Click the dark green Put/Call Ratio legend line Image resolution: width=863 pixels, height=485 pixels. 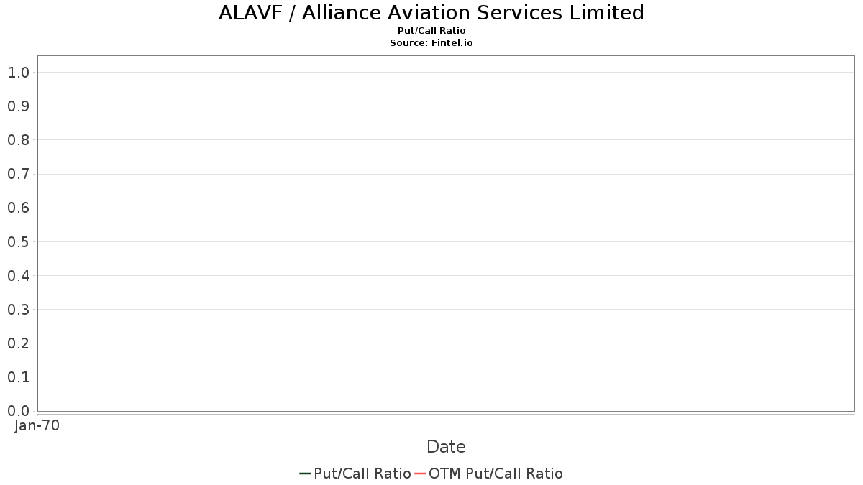(305, 474)
